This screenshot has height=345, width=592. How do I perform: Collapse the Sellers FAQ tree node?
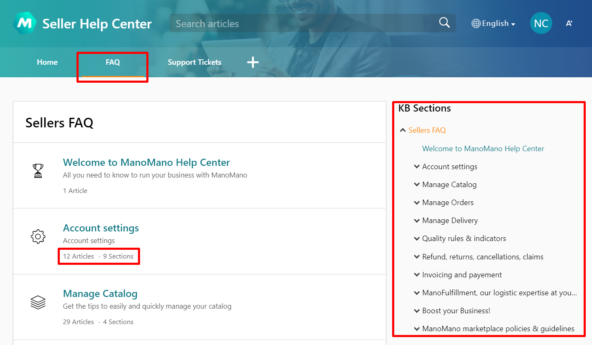[403, 130]
